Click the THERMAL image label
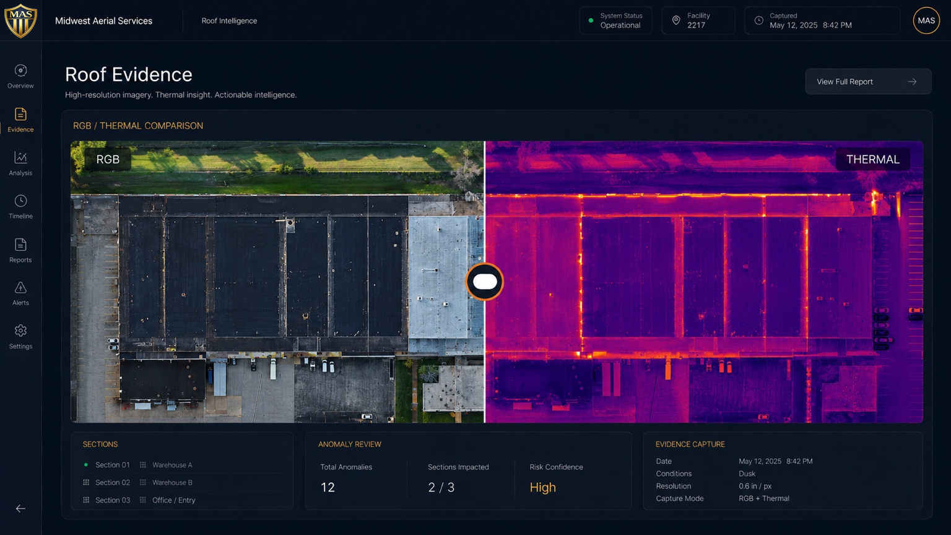This screenshot has width=951, height=535. click(x=873, y=159)
